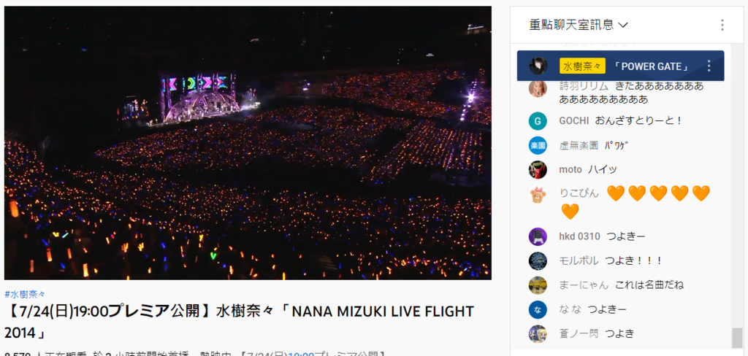Click moto's chat avatar

[538, 170]
